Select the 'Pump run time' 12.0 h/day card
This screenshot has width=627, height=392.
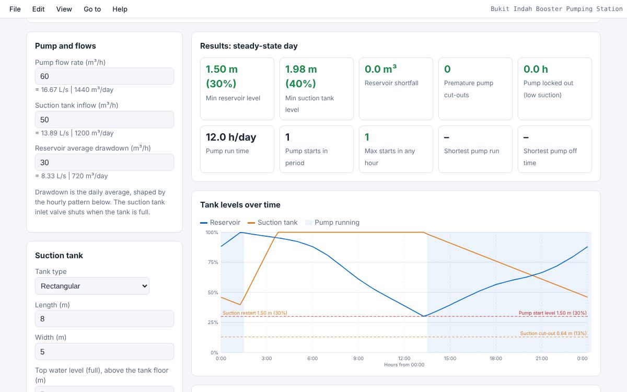pos(237,149)
